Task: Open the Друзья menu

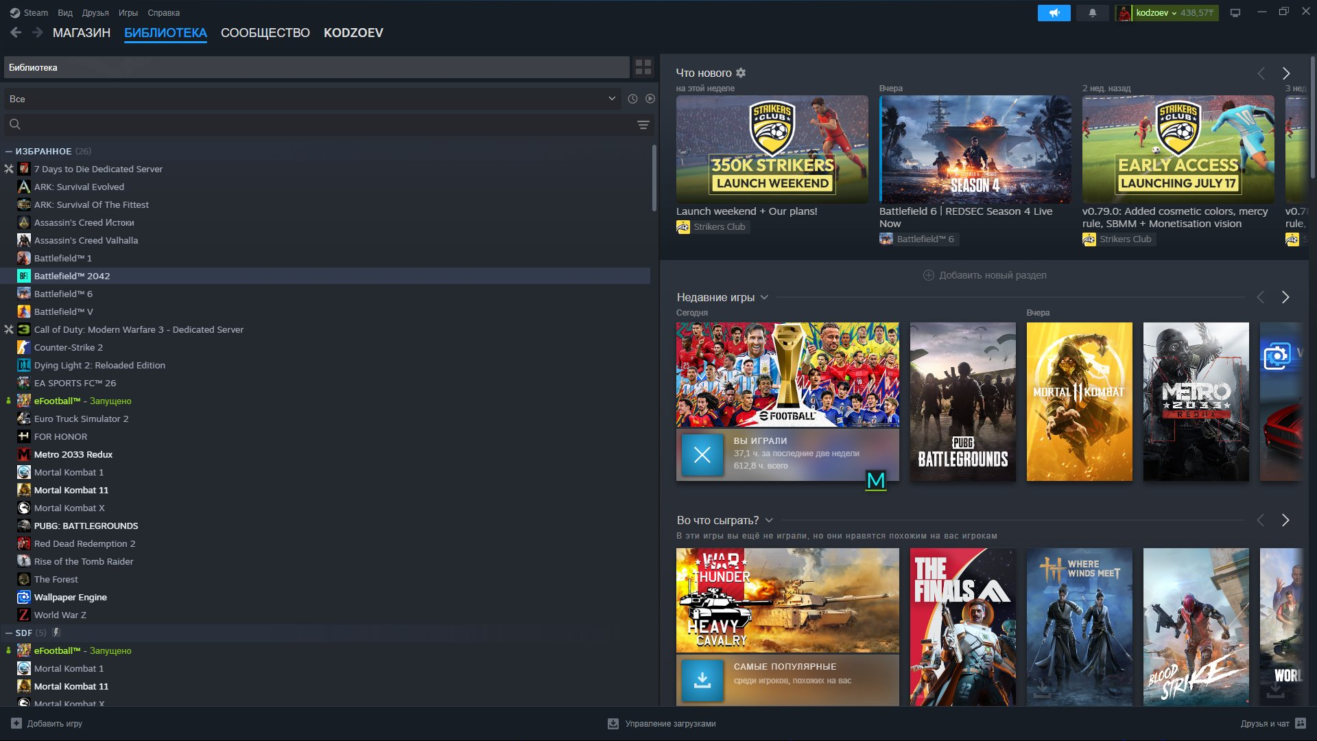Action: pos(95,13)
